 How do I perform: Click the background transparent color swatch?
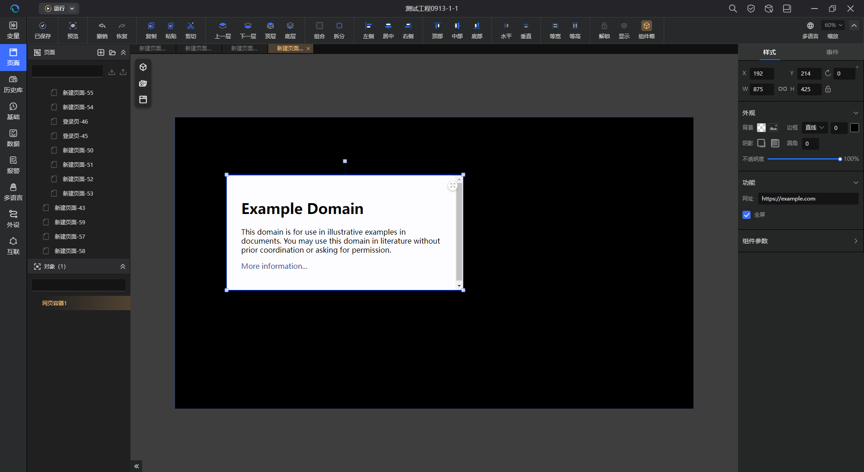pyautogui.click(x=761, y=128)
